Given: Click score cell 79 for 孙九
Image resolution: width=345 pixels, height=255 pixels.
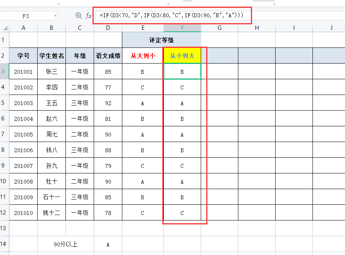Looking at the screenshot, I should tap(108, 166).
